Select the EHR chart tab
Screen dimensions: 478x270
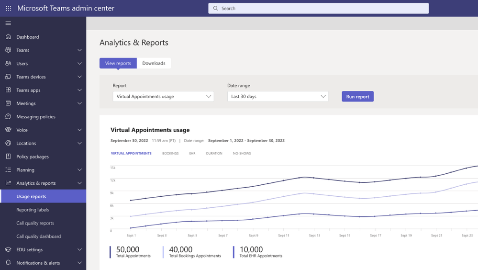192,154
